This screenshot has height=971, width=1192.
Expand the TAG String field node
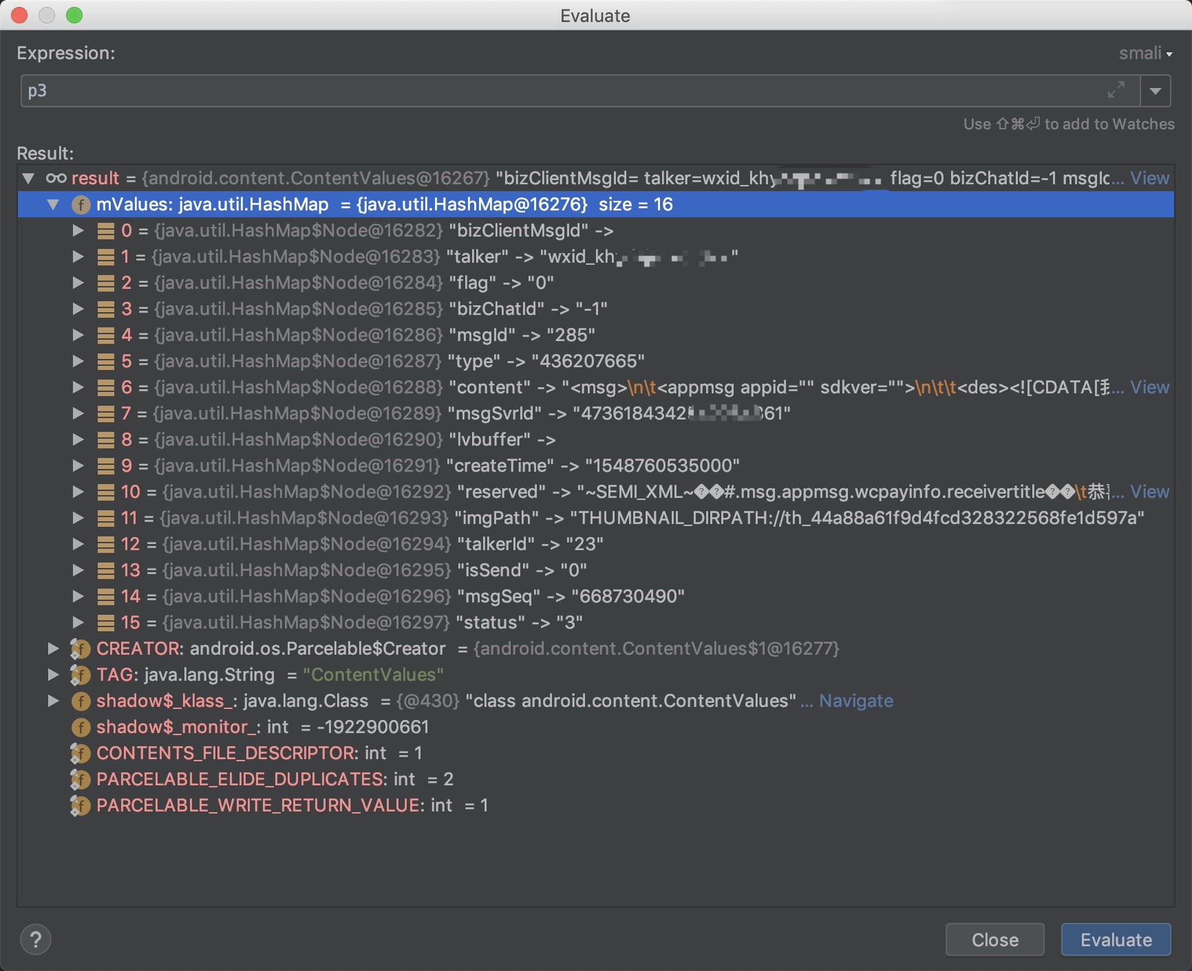click(54, 675)
